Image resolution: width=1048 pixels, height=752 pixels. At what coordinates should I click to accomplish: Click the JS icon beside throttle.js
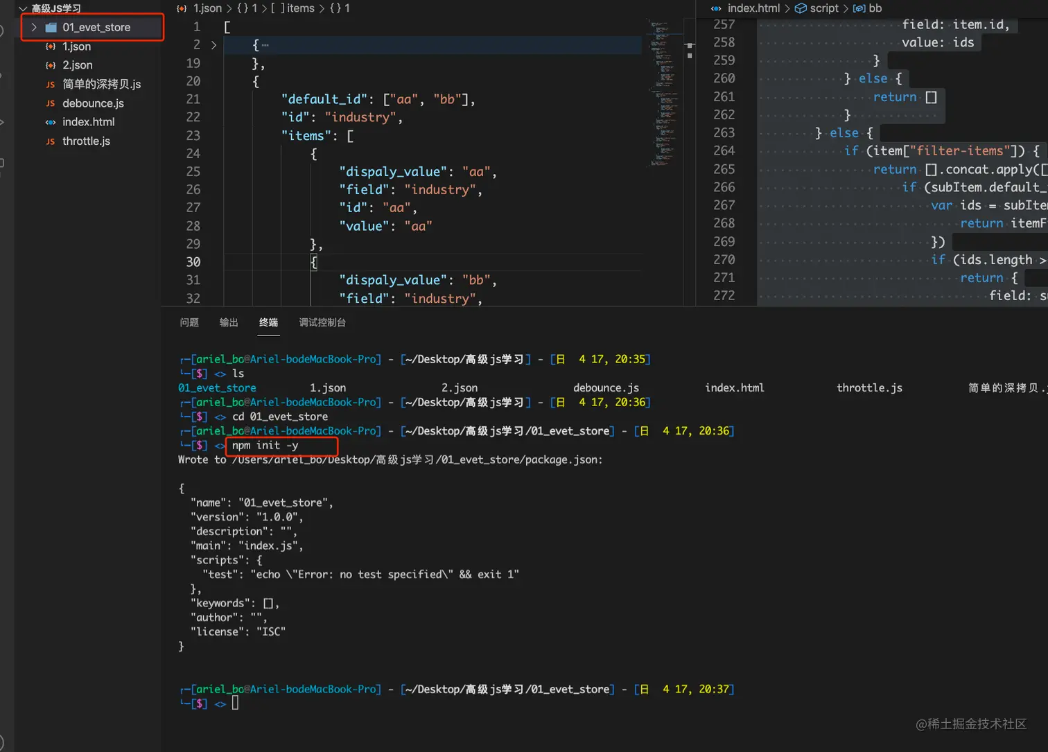click(51, 141)
